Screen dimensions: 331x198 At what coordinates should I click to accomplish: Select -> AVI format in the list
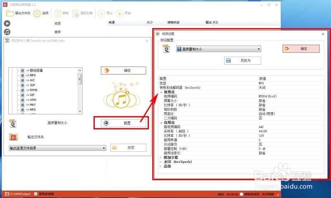(30, 80)
